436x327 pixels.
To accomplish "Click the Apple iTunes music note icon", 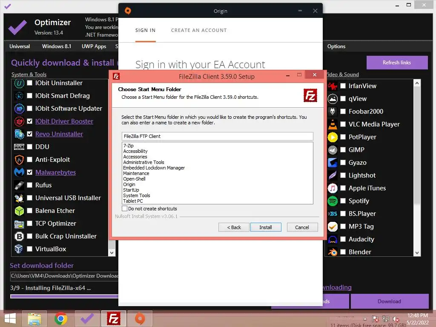I will pos(333,188).
